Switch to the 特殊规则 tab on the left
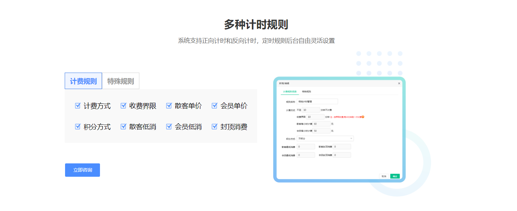This screenshot has width=517, height=211. pos(121,81)
